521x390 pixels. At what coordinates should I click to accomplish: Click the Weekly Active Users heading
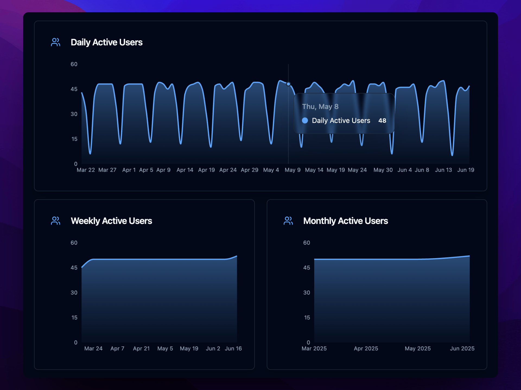111,221
